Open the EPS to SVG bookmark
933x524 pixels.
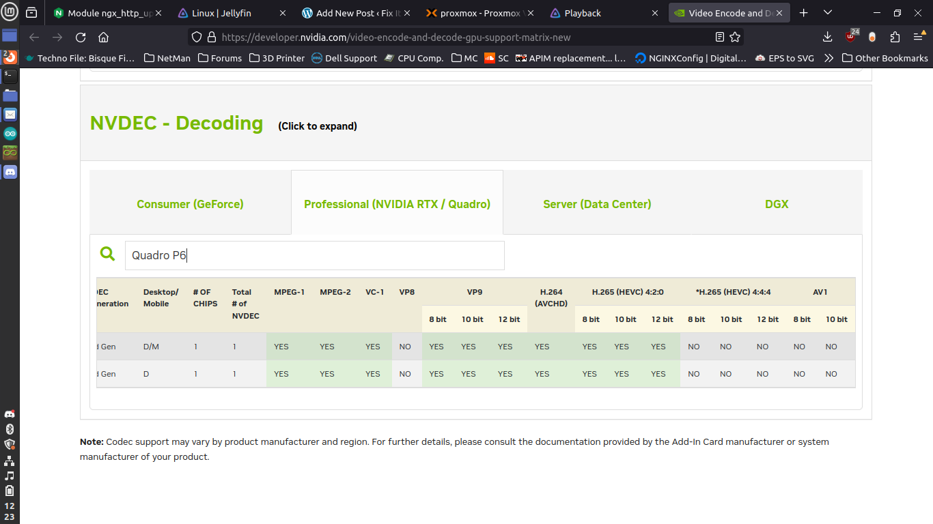coord(785,58)
